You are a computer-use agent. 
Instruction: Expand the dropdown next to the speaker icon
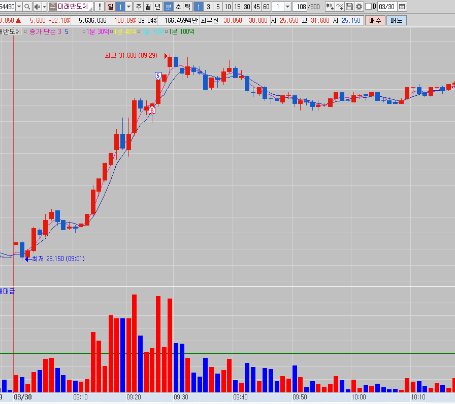coord(44,7)
